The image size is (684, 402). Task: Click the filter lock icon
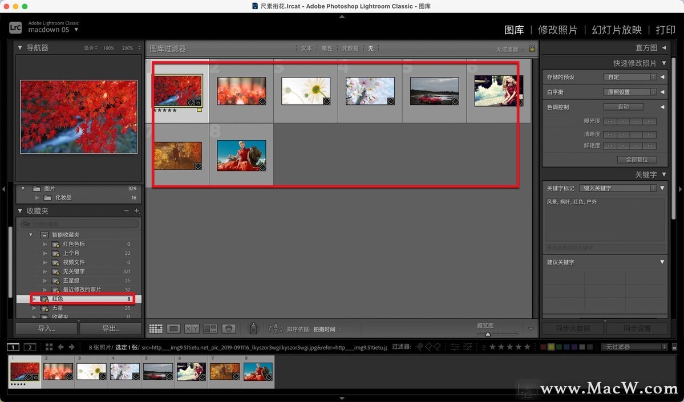pyautogui.click(x=532, y=48)
